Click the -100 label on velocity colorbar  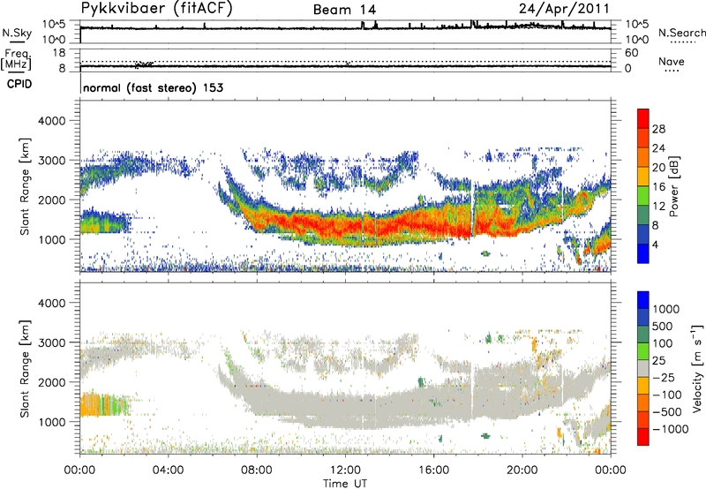pyautogui.click(x=666, y=395)
